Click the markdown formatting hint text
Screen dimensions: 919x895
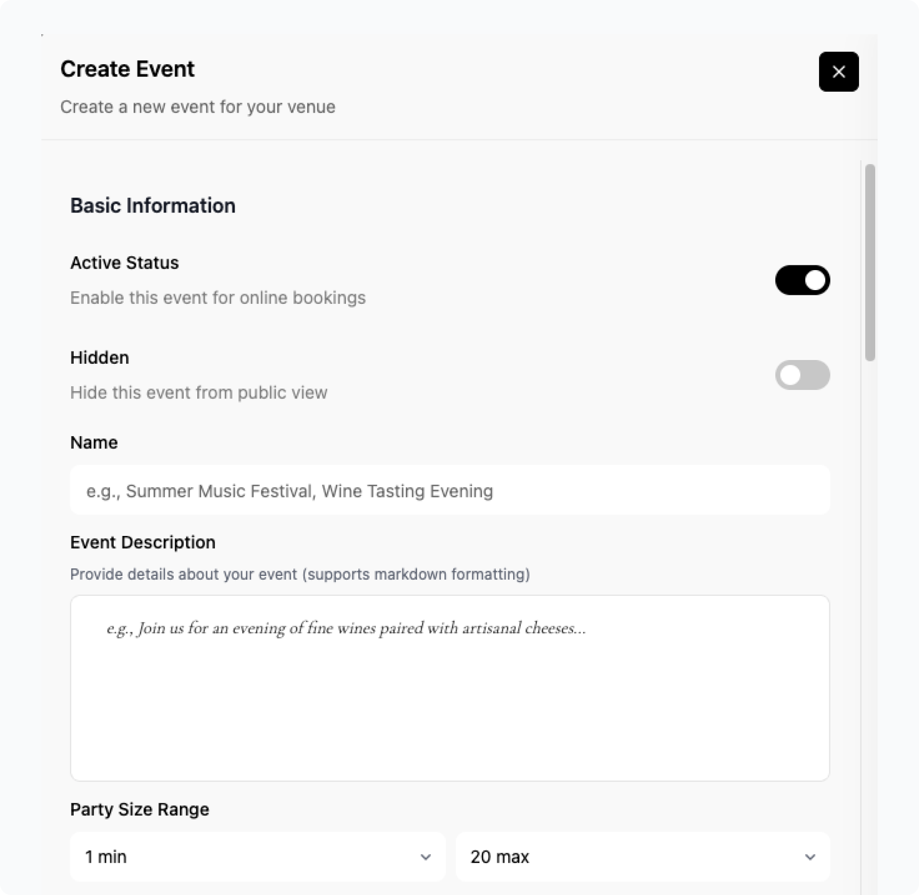[300, 574]
